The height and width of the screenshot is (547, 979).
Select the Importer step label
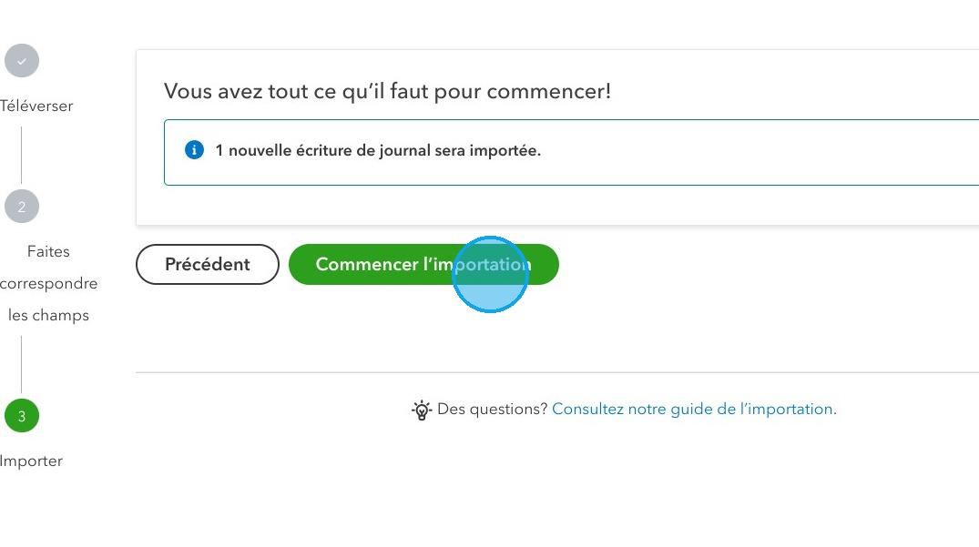(x=31, y=461)
